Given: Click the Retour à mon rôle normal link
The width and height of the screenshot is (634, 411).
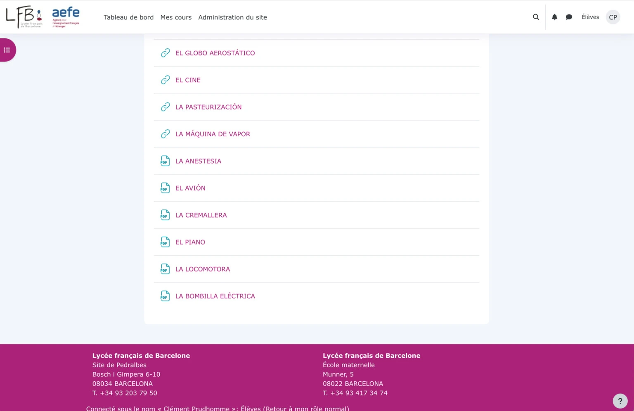Looking at the screenshot, I should [x=305, y=408].
